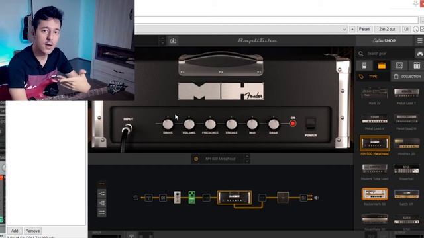Choose the Metal Lead V amp thumbnail
The image size is (424, 238).
(x=374, y=119)
